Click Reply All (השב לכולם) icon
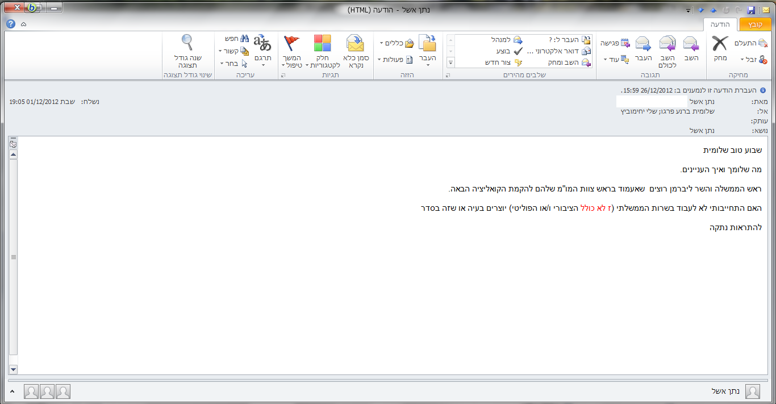Viewport: 776px width, 404px height. (x=667, y=44)
